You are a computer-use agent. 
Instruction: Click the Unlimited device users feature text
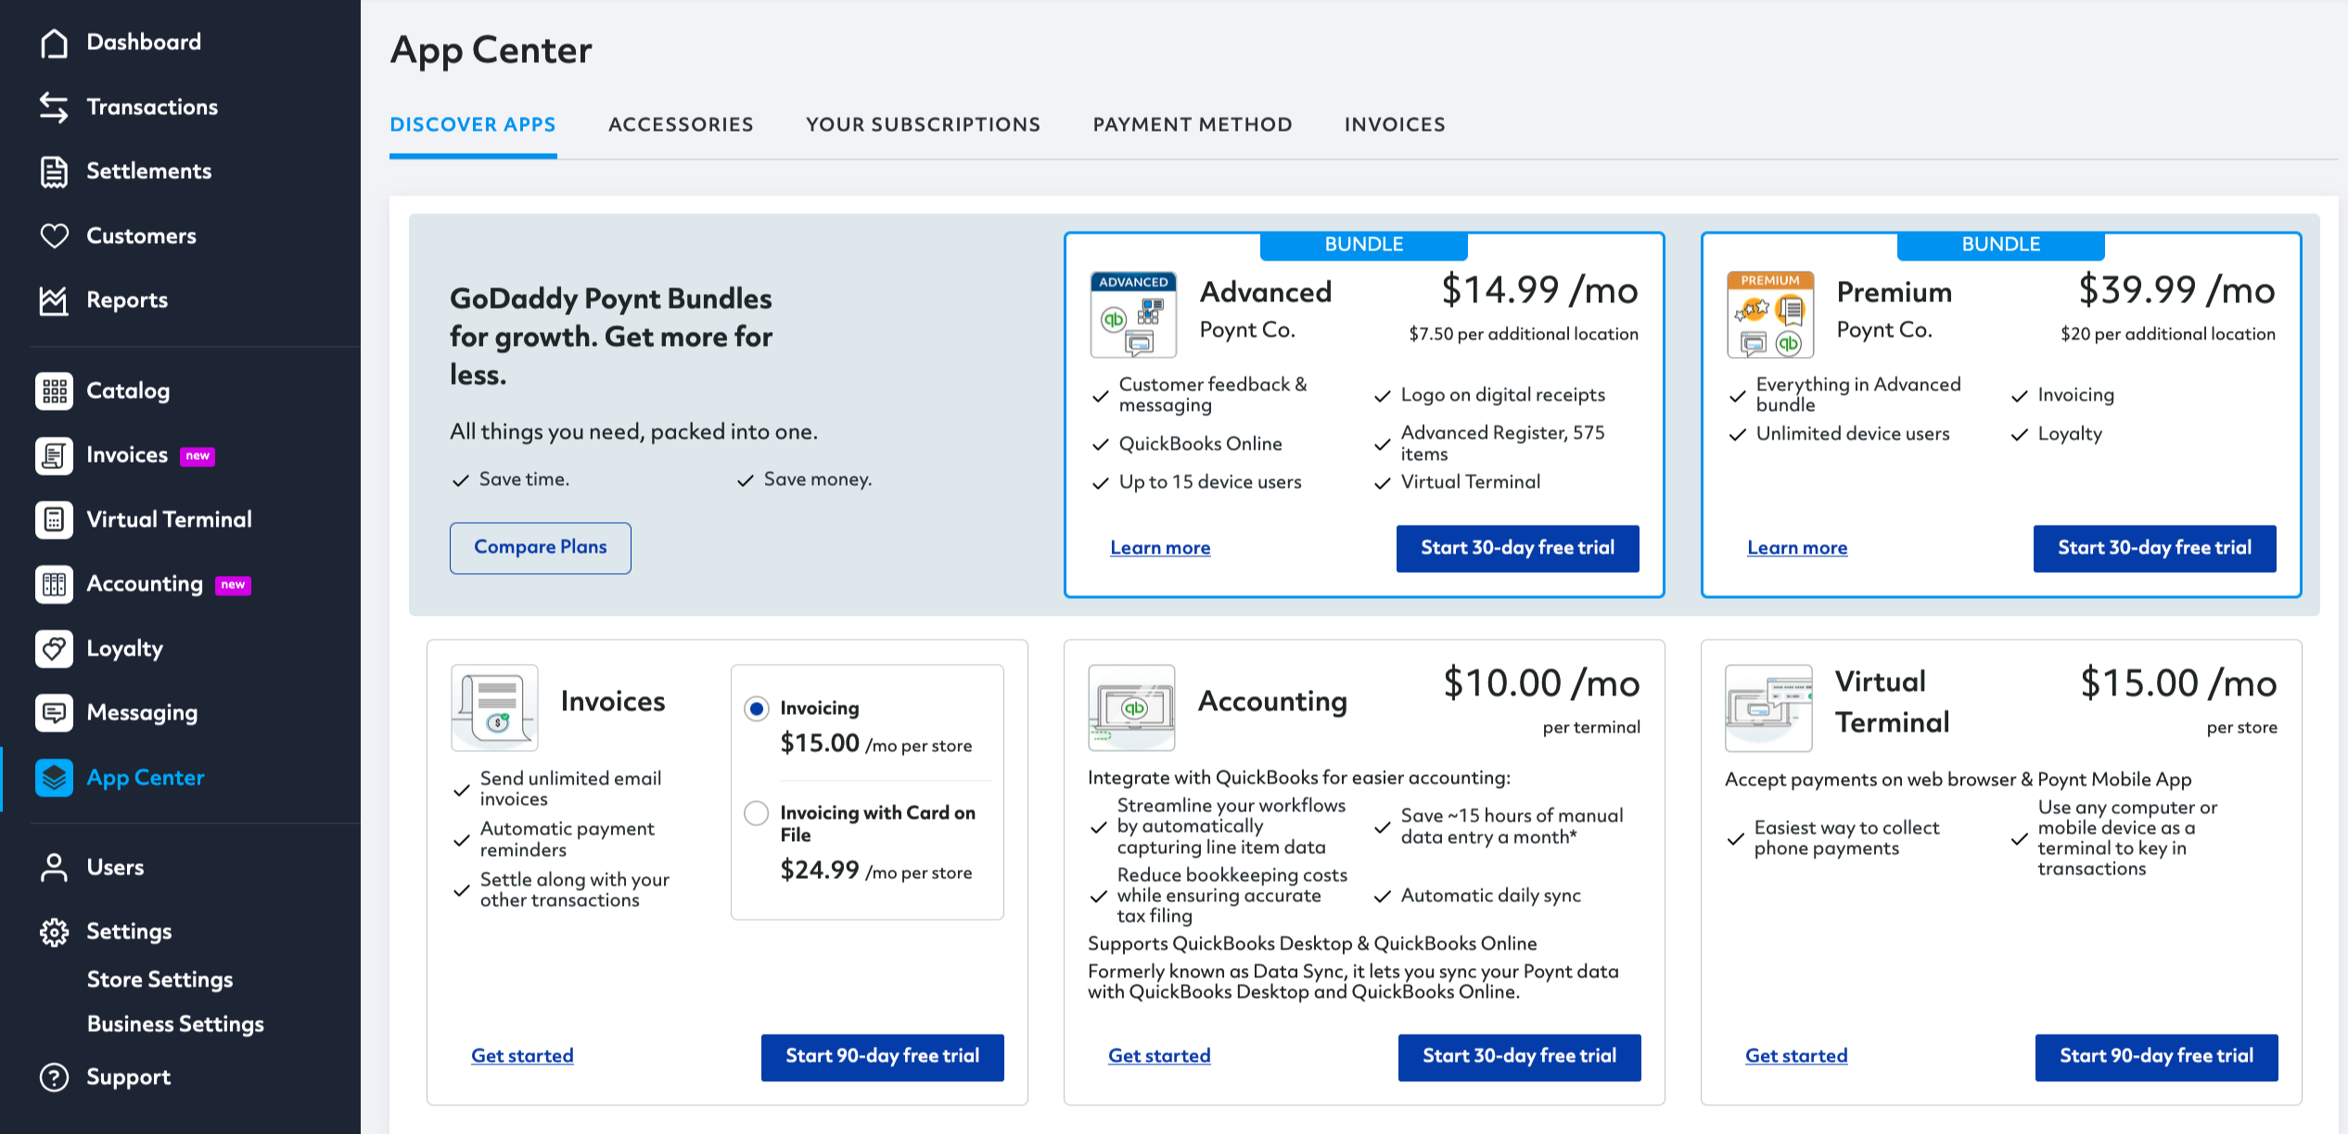pos(1853,434)
